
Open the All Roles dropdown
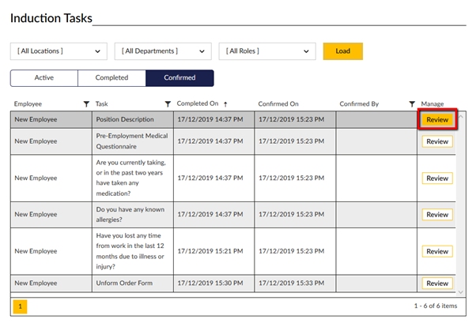[x=267, y=51]
